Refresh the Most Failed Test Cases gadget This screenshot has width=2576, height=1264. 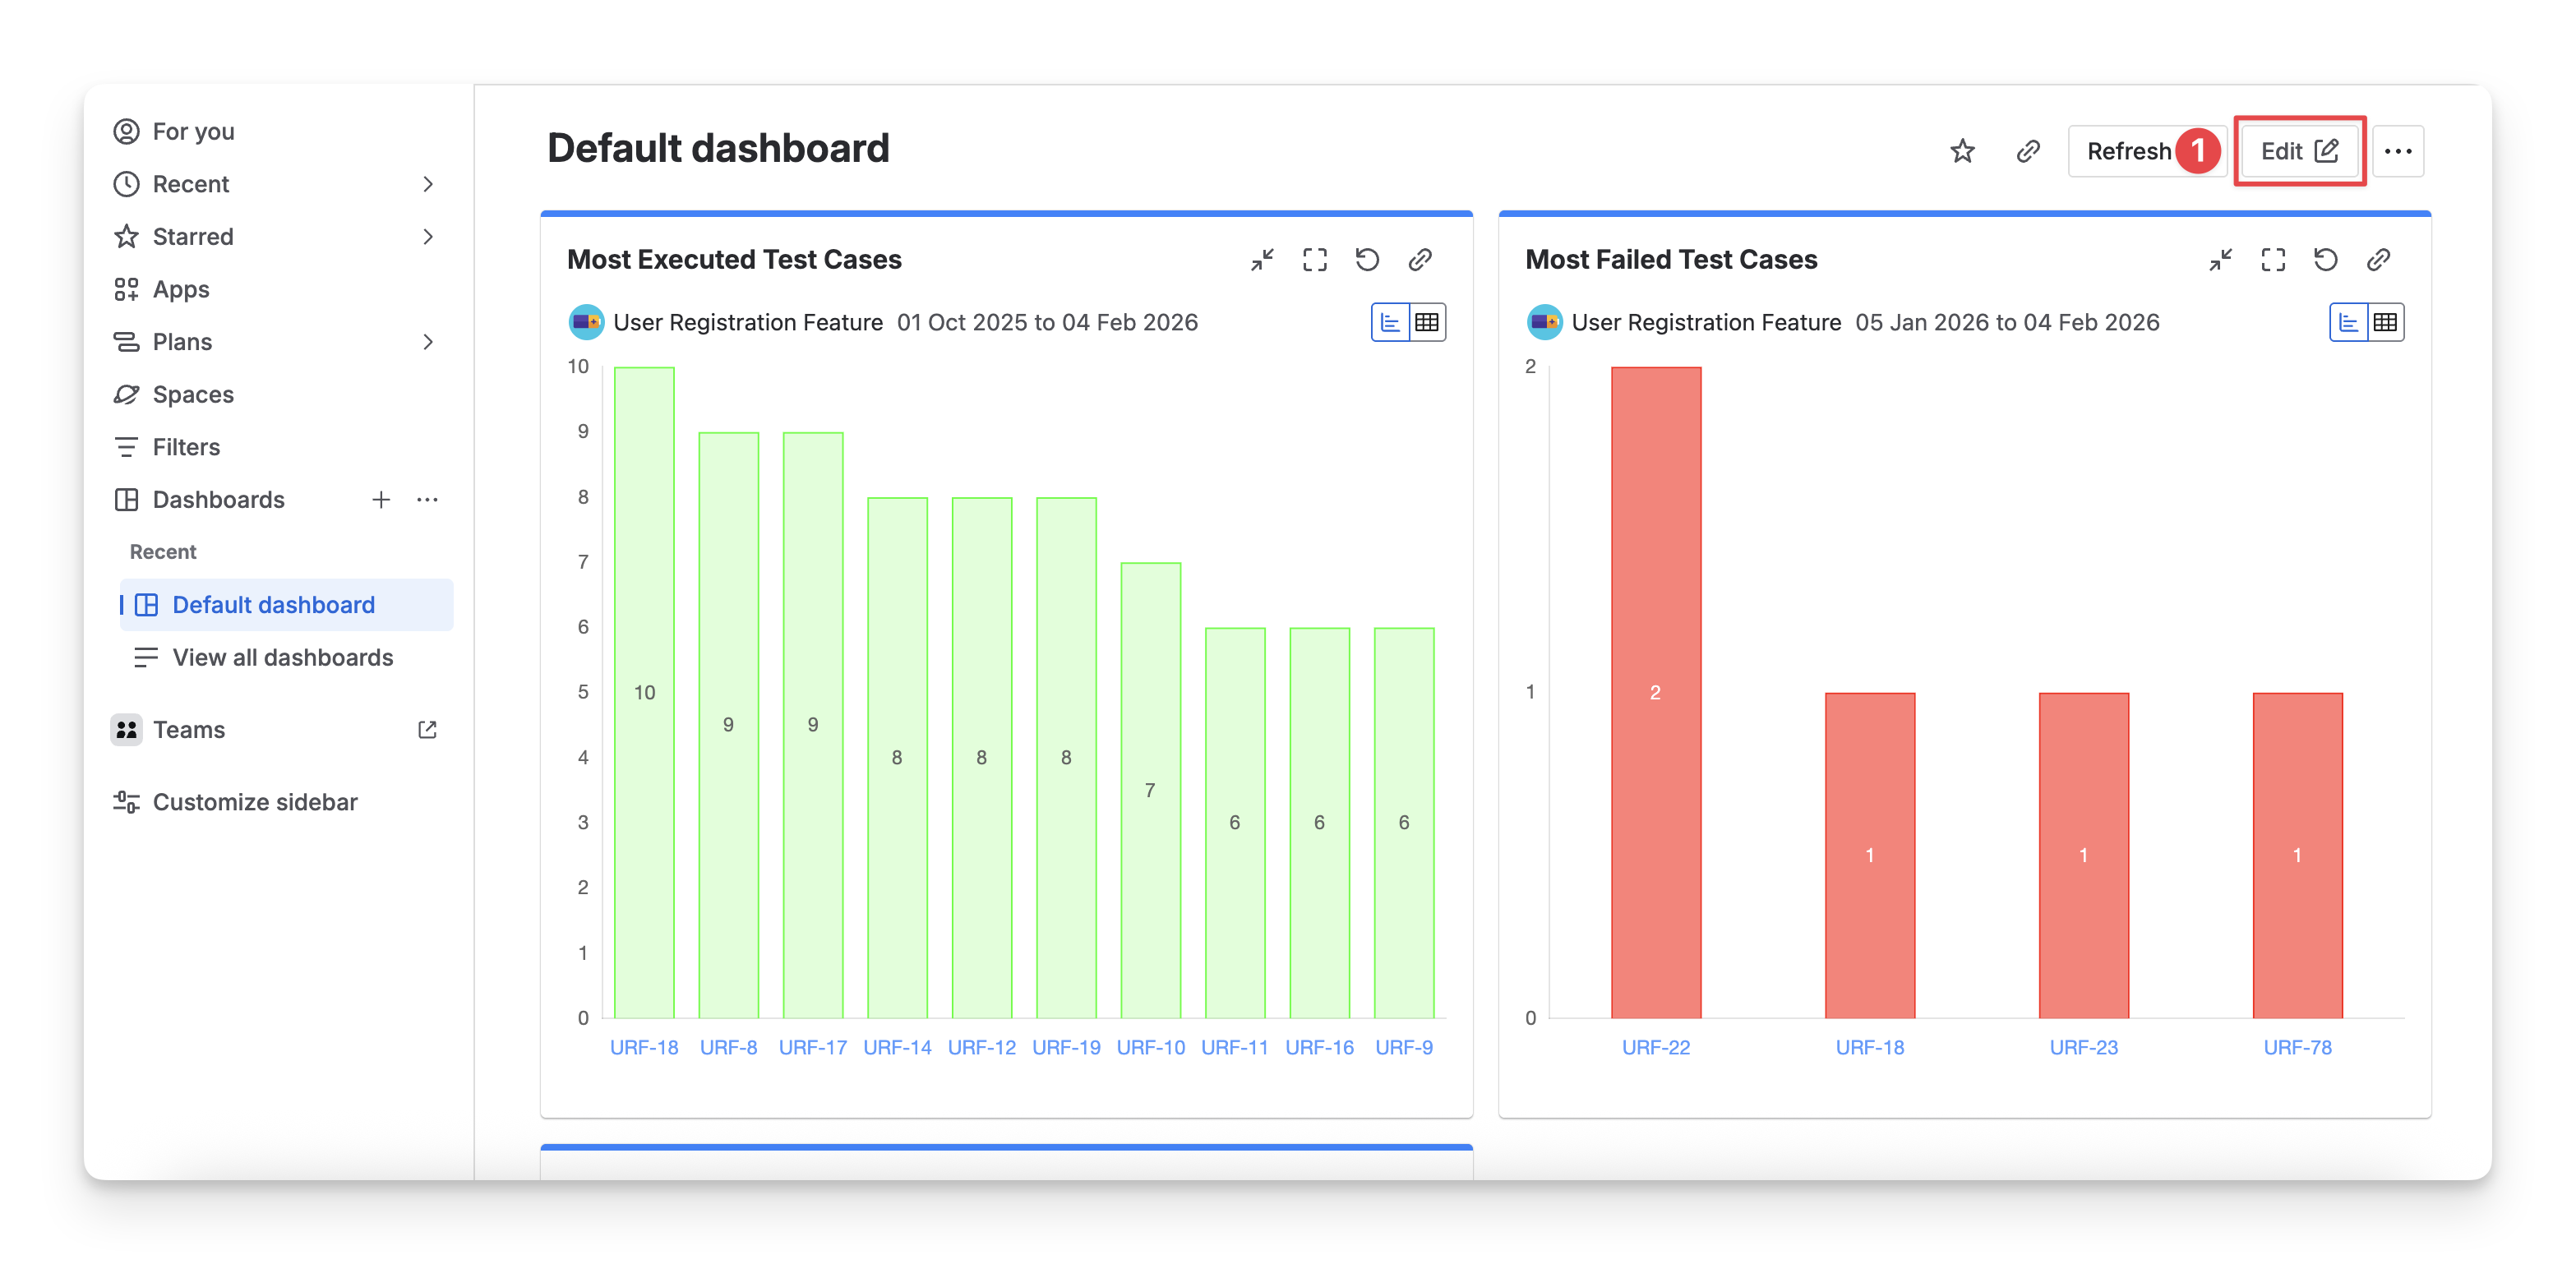[x=2325, y=260]
